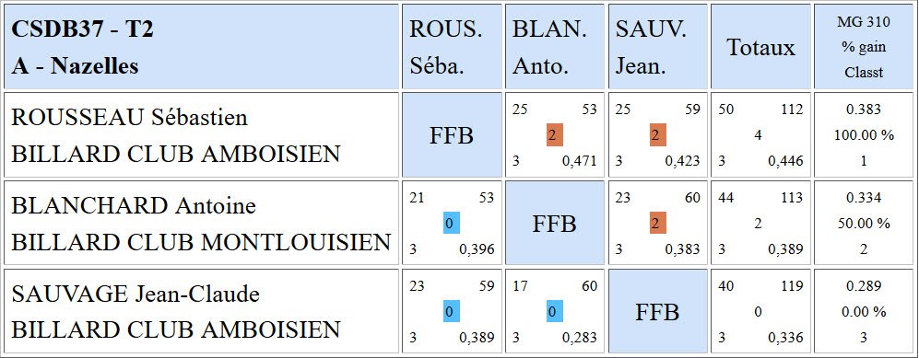Select the ROUSSEAU Sébastien player name

130,117
